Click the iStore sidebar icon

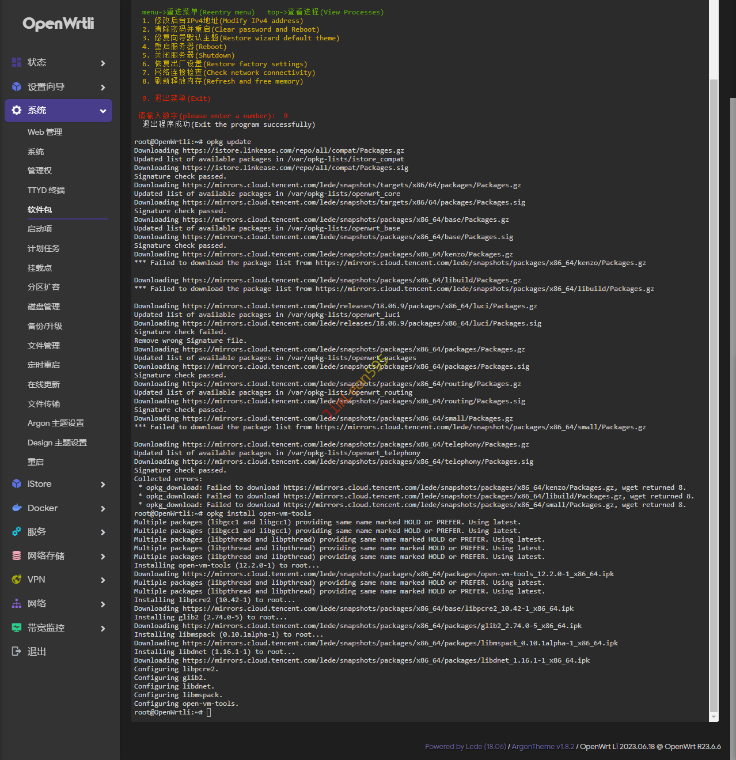[17, 484]
